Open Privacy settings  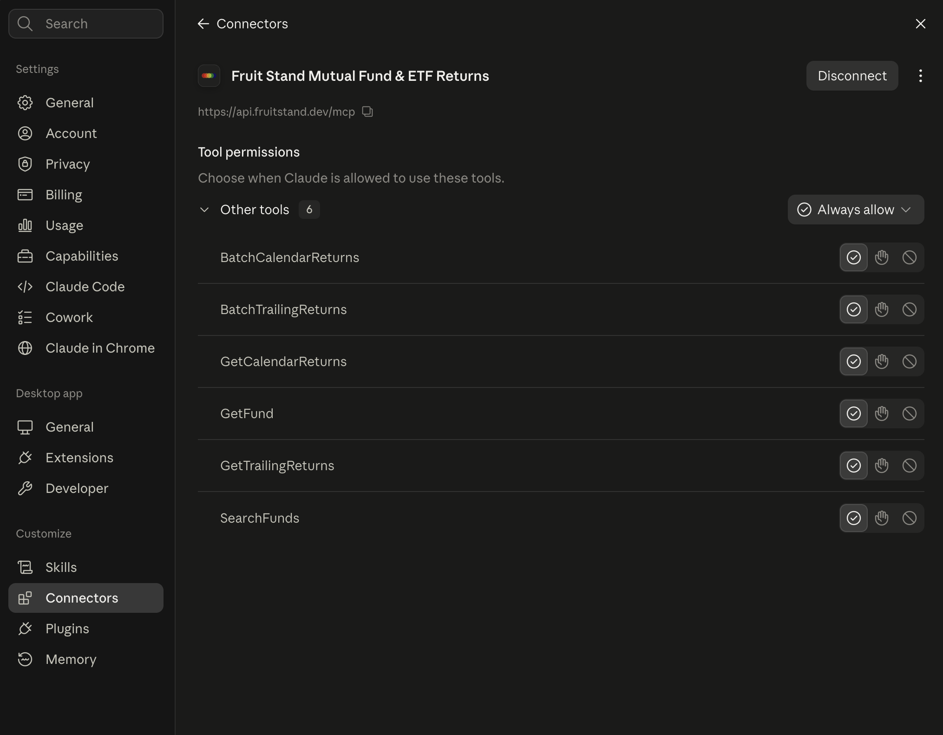click(x=86, y=164)
